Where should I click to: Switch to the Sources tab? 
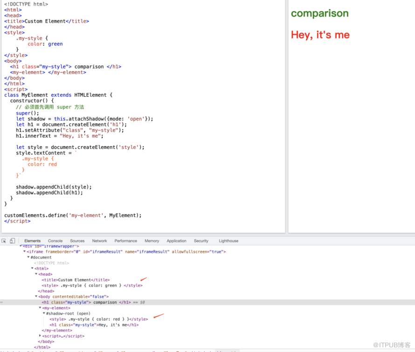[77, 241]
